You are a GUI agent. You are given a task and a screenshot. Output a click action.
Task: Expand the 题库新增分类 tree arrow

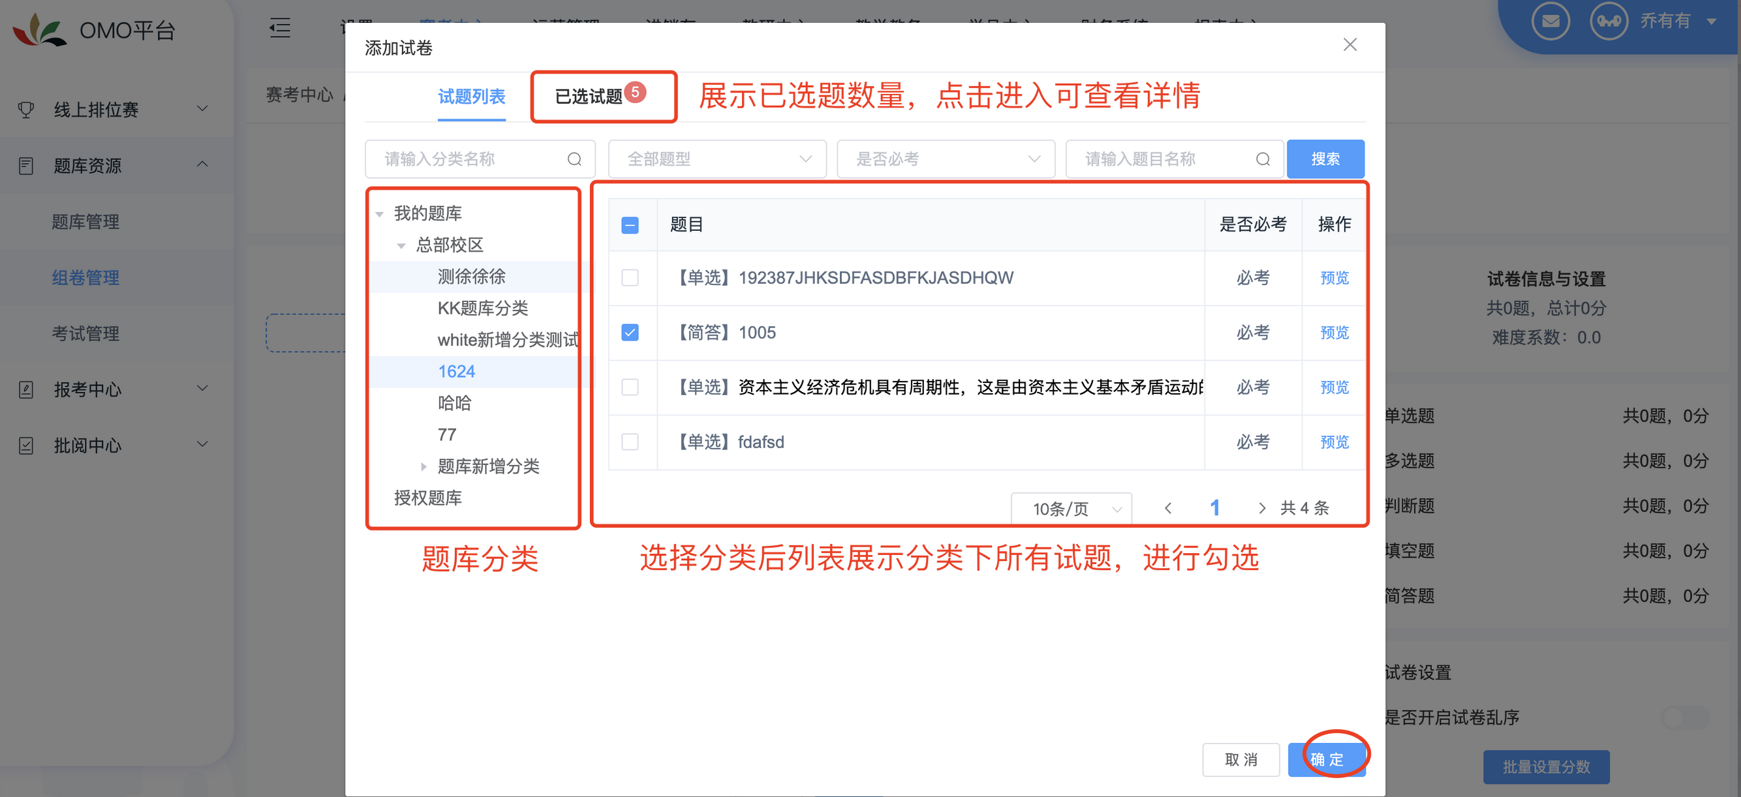click(424, 466)
